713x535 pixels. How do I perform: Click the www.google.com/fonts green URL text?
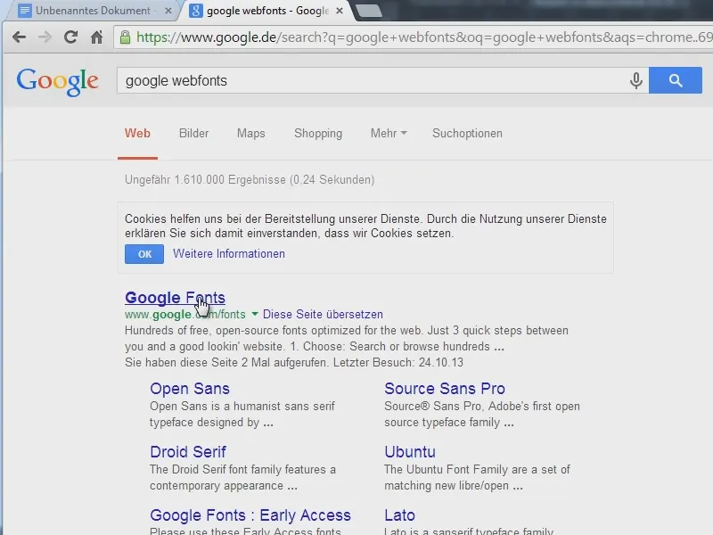coord(185,315)
